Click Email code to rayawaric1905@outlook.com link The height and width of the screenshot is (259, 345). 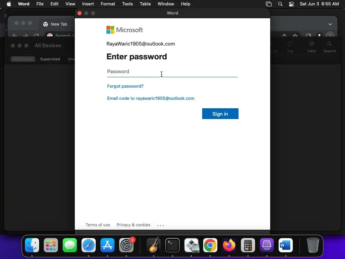pyautogui.click(x=151, y=98)
